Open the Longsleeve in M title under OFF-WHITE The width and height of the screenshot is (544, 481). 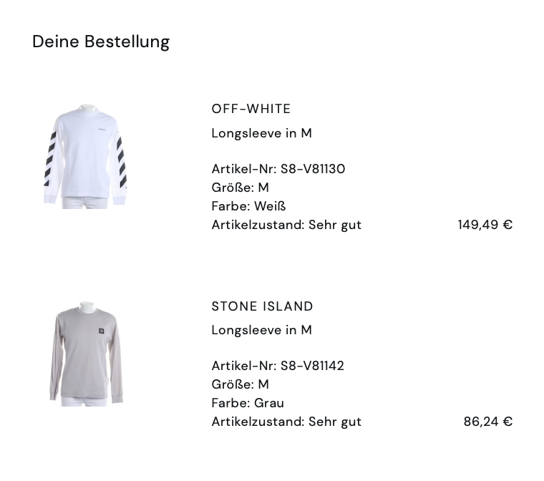point(262,133)
